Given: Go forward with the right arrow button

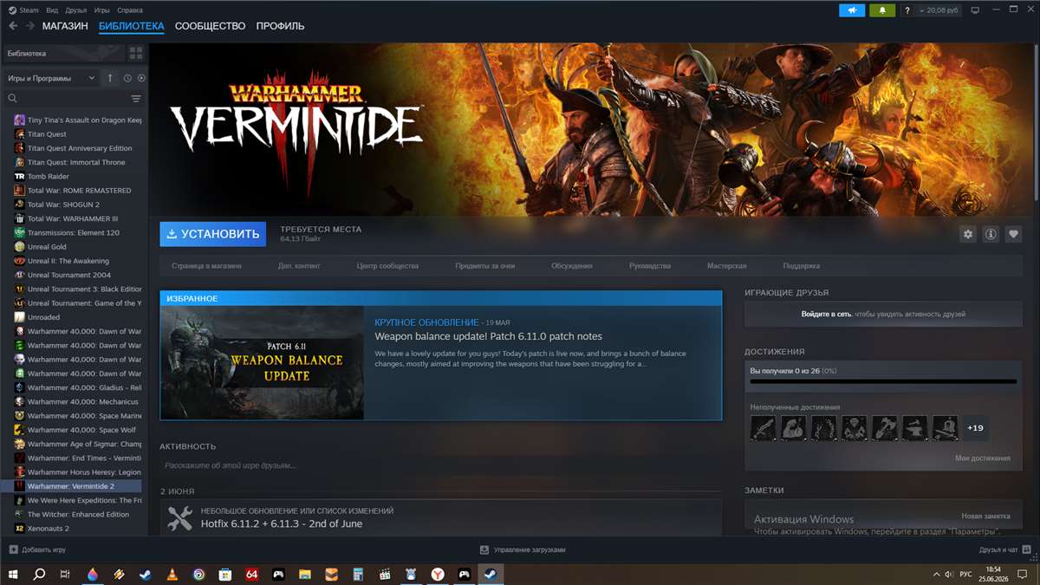Looking at the screenshot, I should pos(30,26).
